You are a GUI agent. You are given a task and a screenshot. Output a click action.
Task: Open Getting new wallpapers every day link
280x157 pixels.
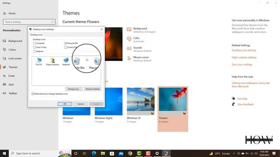point(251,85)
